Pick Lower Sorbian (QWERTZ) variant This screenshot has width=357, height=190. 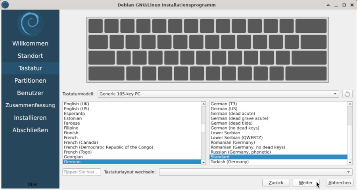pyautogui.click(x=278, y=137)
